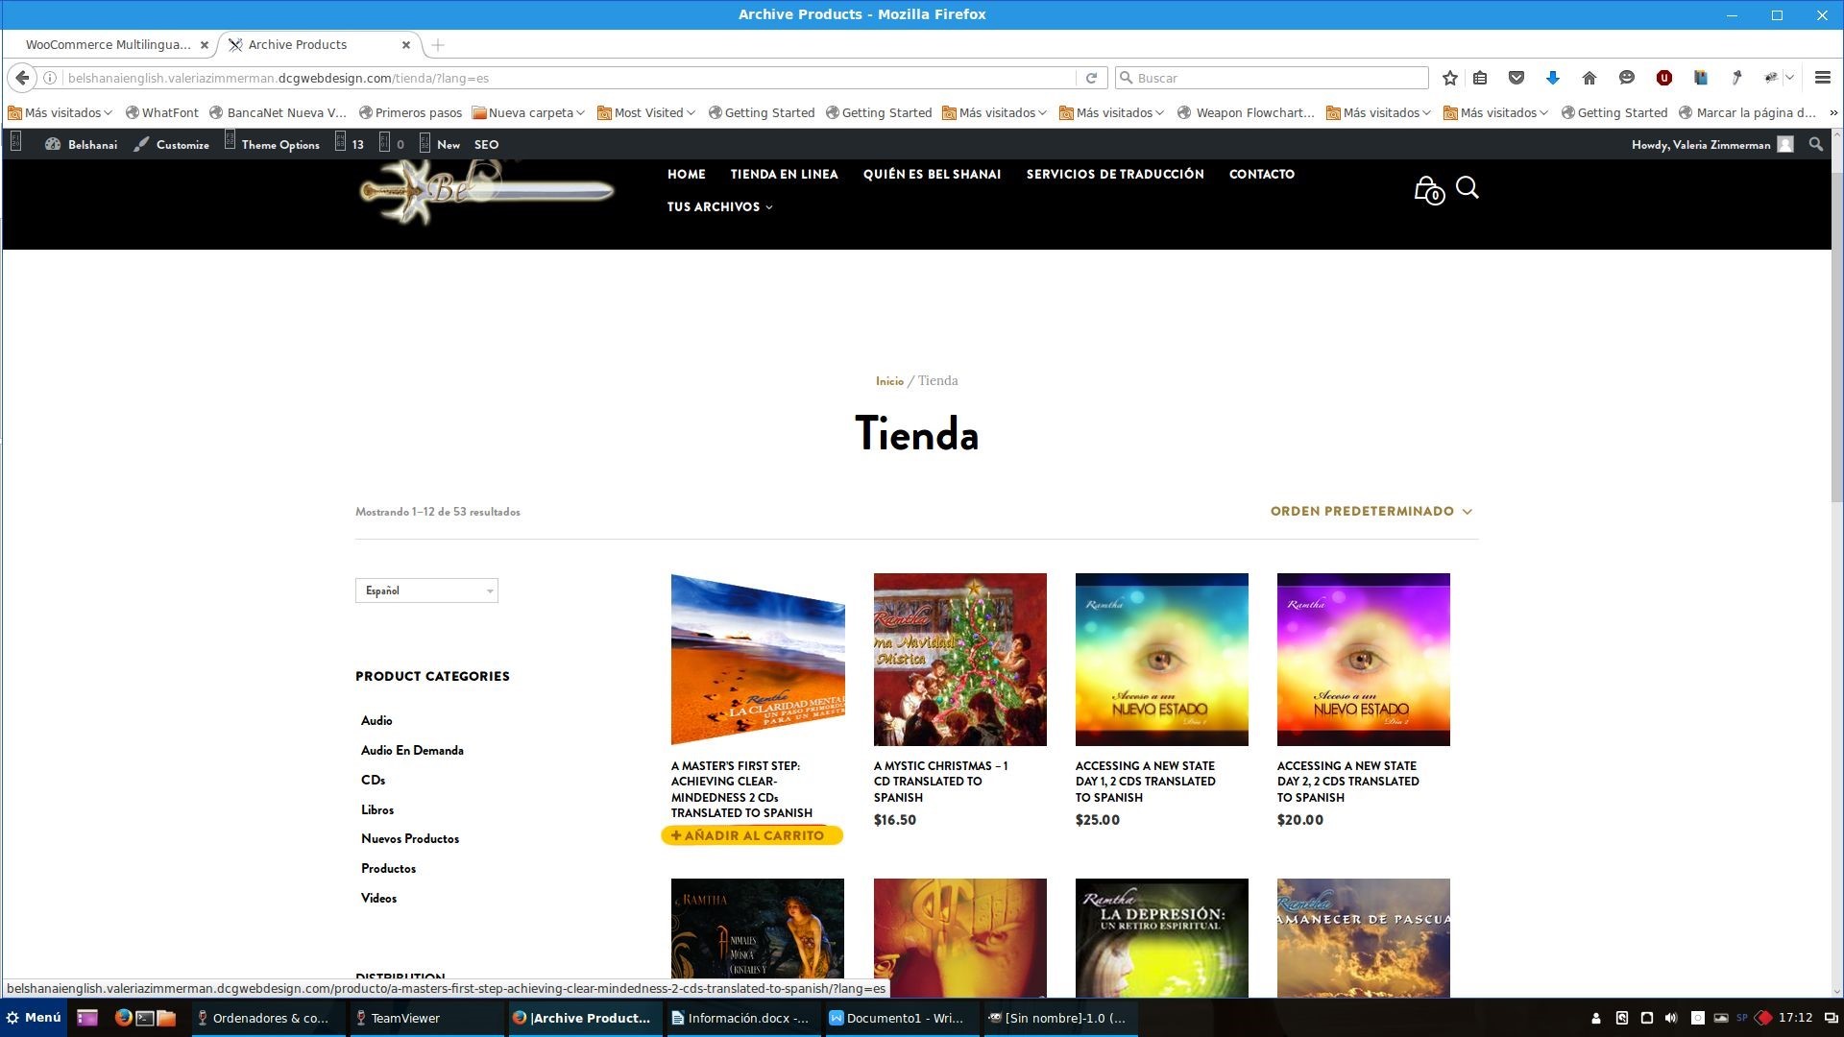Click the Firefox Home icon
This screenshot has width=1844, height=1037.
pos(1589,78)
